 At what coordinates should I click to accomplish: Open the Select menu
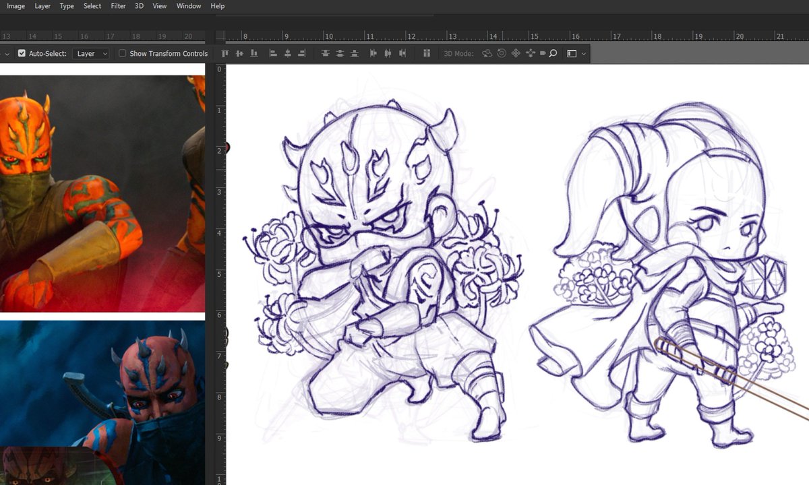(92, 6)
